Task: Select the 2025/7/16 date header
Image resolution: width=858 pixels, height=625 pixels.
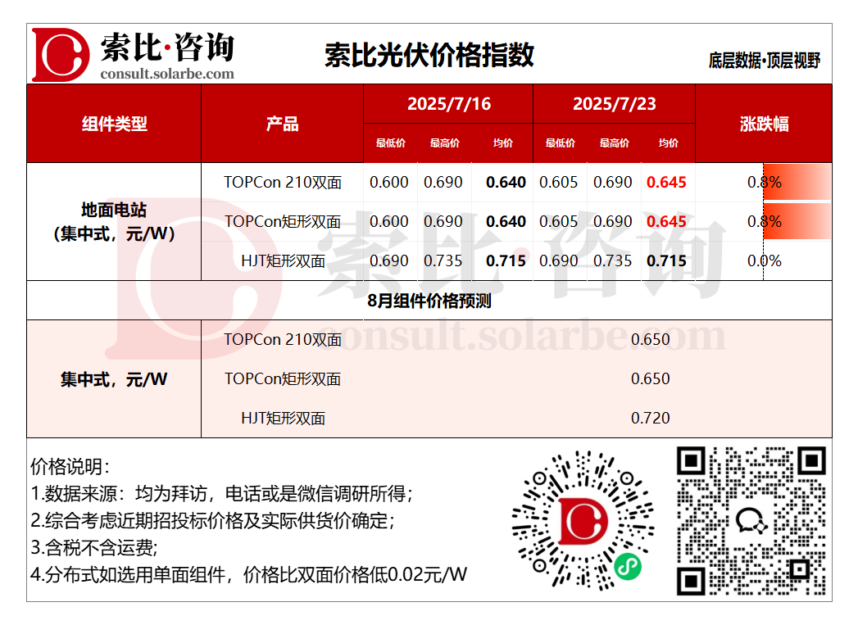Action: click(449, 104)
